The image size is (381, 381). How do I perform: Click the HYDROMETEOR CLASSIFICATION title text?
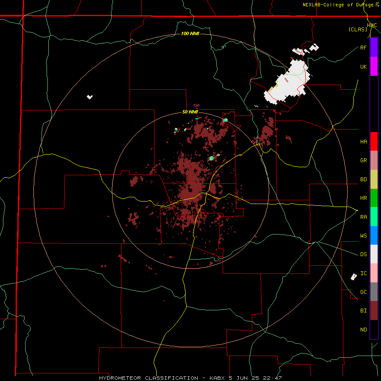click(149, 378)
